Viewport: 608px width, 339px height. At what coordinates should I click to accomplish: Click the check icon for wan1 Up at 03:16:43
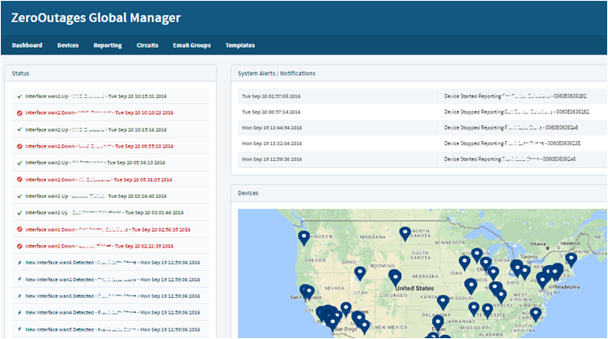tap(19, 196)
